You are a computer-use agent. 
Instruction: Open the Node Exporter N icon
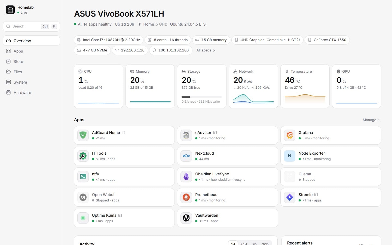(x=290, y=156)
